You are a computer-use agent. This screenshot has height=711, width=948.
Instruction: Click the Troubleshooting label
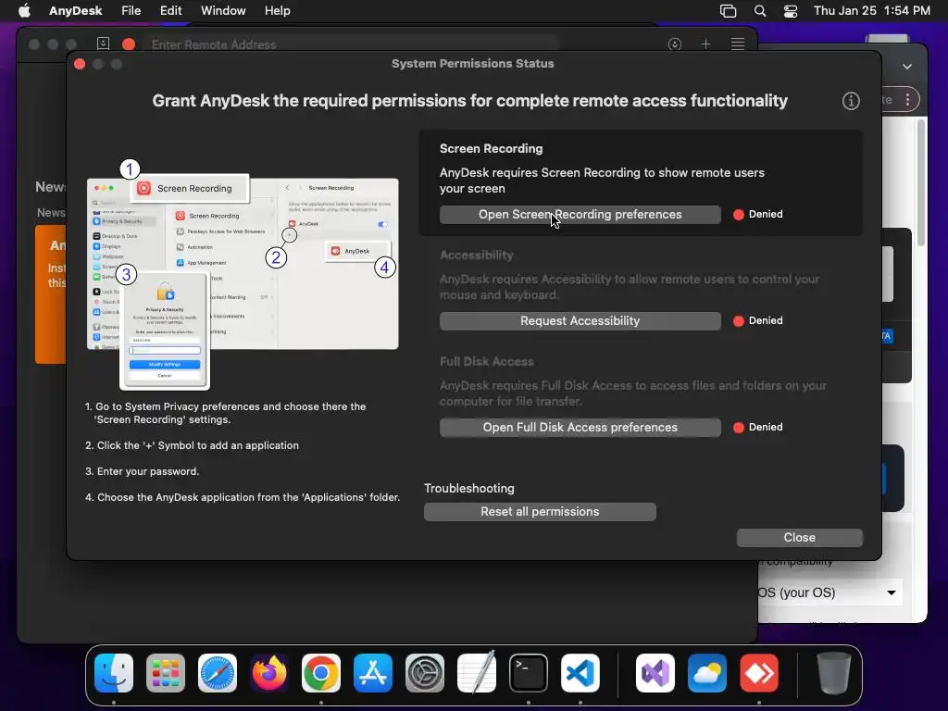[469, 489]
